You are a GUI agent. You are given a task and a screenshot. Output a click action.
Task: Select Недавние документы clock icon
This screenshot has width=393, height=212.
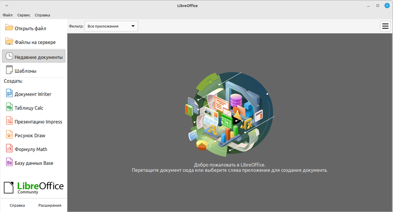(9, 56)
